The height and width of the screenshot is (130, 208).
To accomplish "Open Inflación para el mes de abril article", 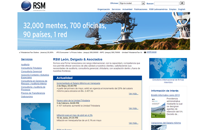I will point(75,115).
